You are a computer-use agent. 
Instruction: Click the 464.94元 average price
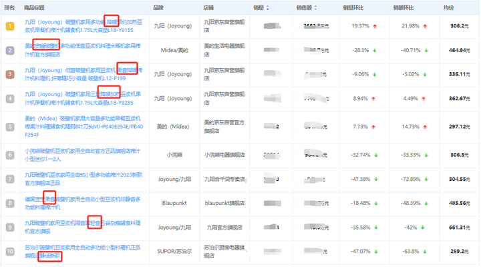pos(459,50)
